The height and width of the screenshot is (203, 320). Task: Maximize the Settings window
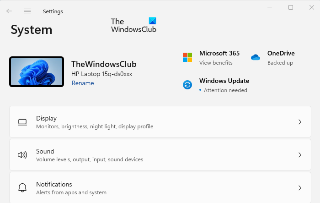click(x=291, y=7)
